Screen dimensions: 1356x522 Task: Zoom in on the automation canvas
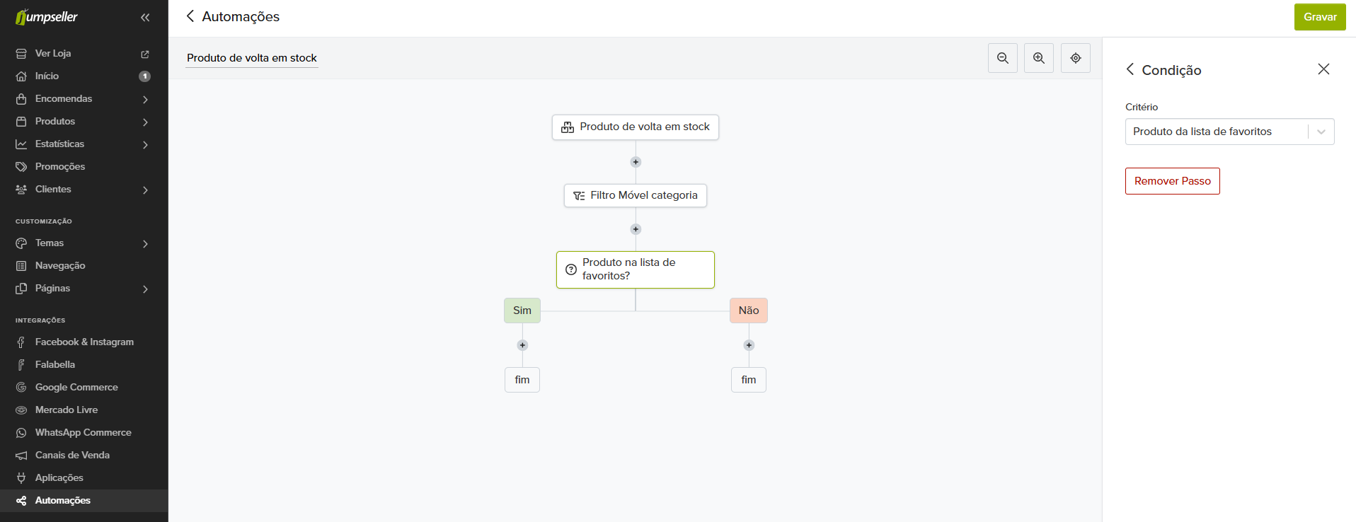tap(1039, 58)
